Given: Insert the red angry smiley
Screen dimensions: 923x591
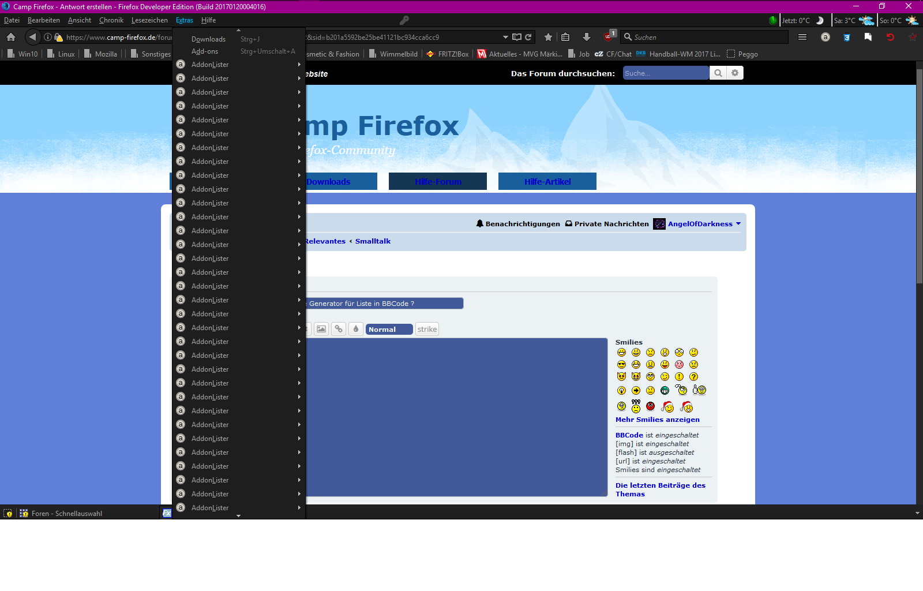Looking at the screenshot, I should [650, 406].
